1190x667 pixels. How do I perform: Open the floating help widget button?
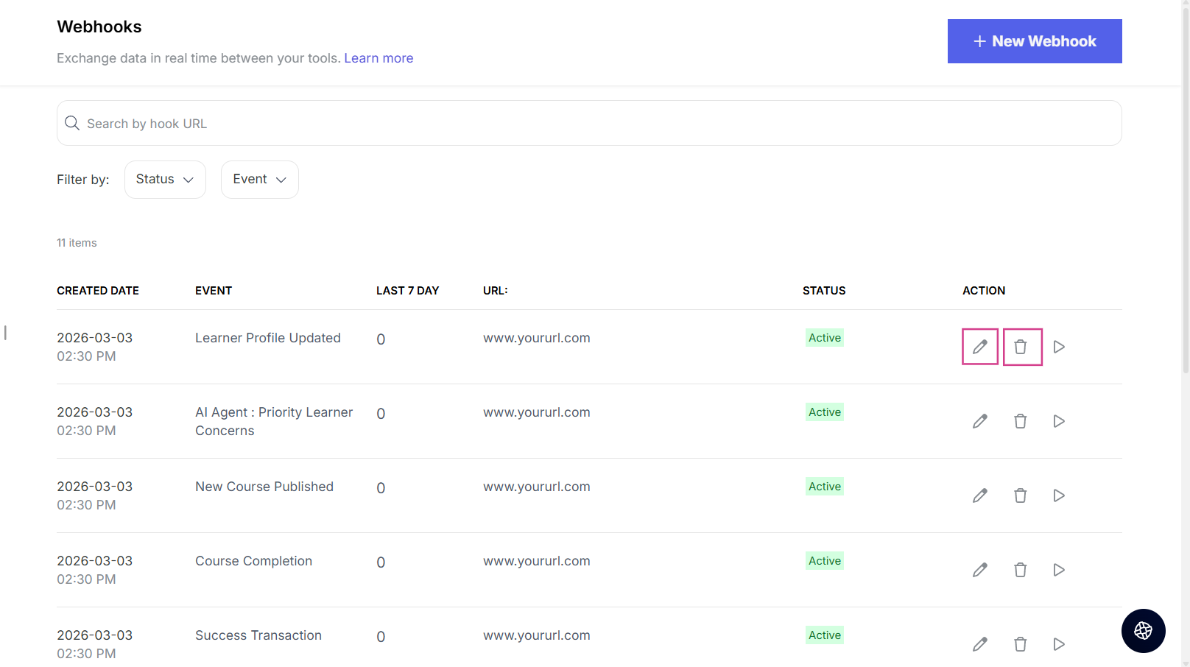coord(1143,631)
